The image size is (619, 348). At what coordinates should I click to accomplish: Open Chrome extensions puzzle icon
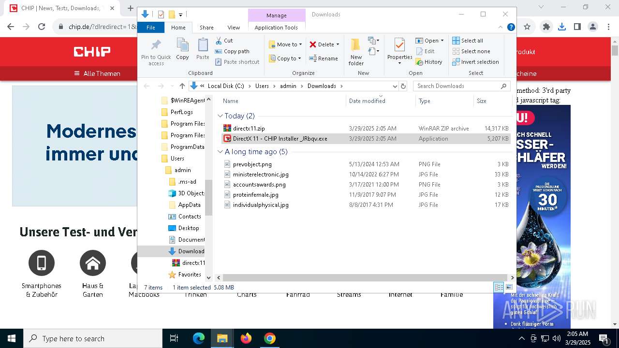point(546,27)
